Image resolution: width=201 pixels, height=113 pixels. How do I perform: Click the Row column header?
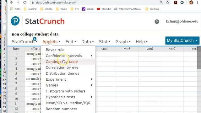click(16, 49)
